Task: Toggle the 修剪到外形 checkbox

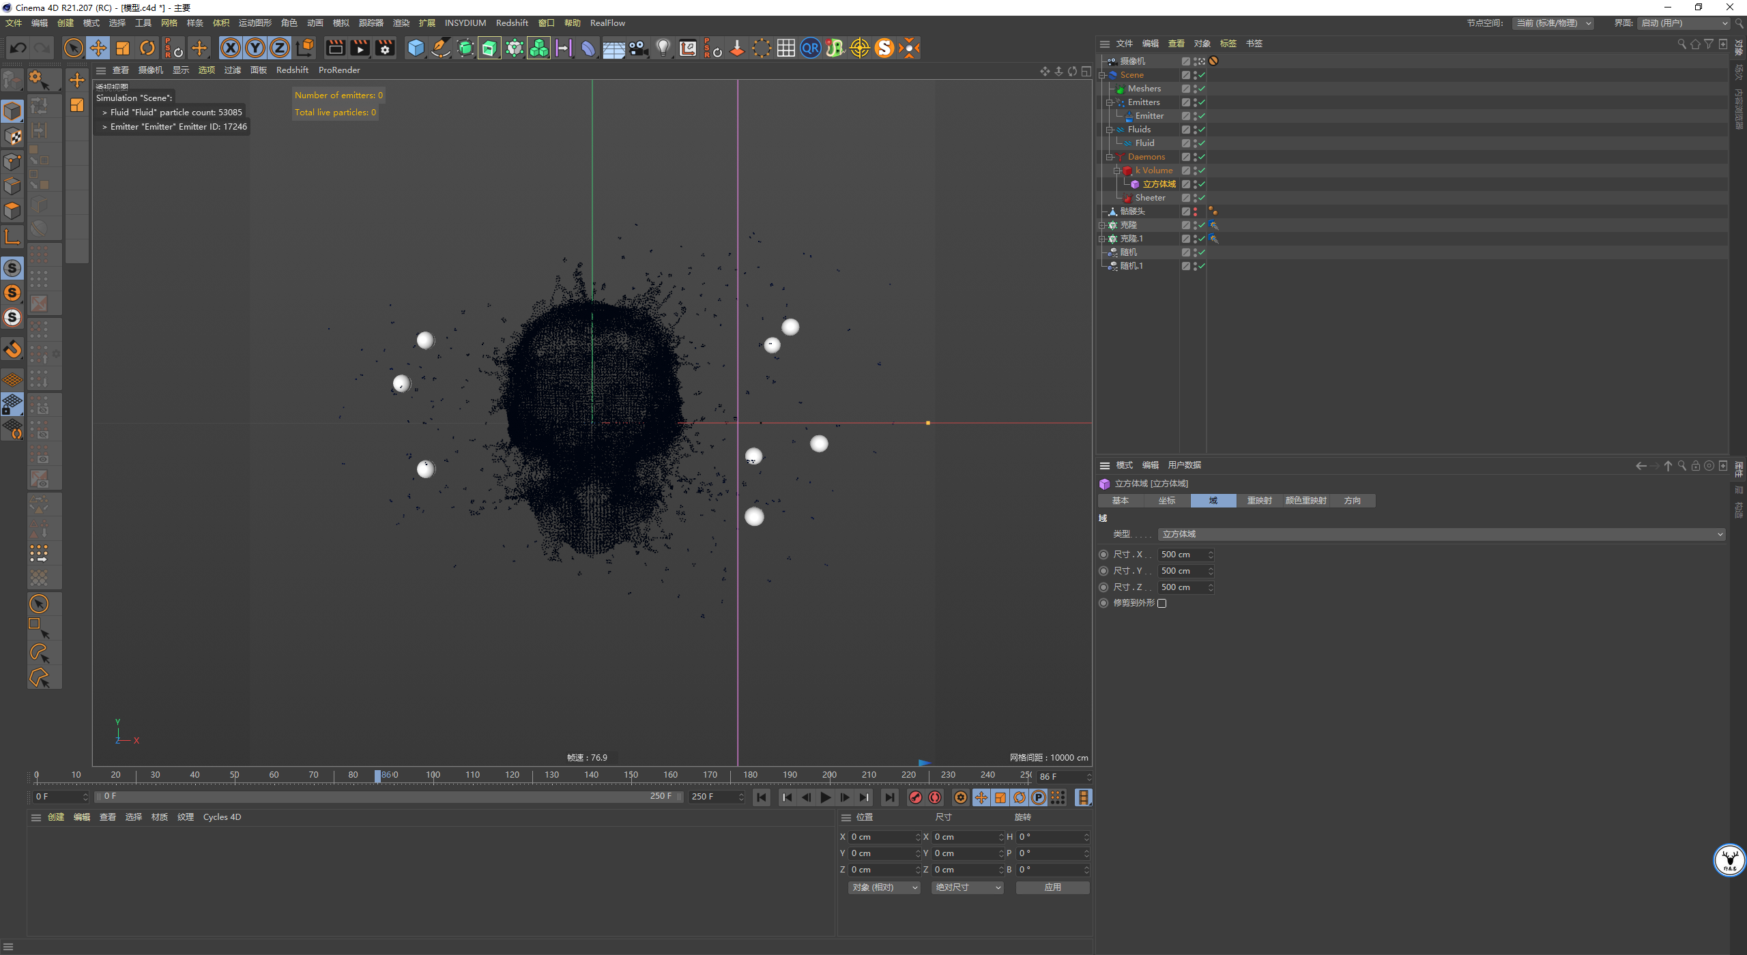Action: tap(1162, 603)
